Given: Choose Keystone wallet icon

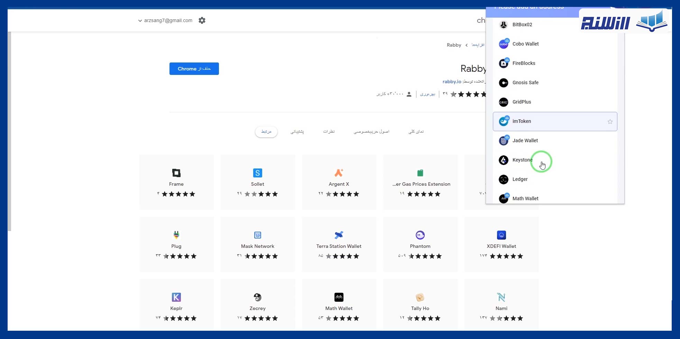Looking at the screenshot, I should [504, 160].
